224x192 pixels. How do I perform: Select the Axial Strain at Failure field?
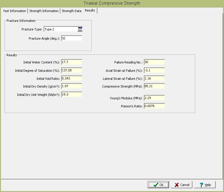click(154, 70)
